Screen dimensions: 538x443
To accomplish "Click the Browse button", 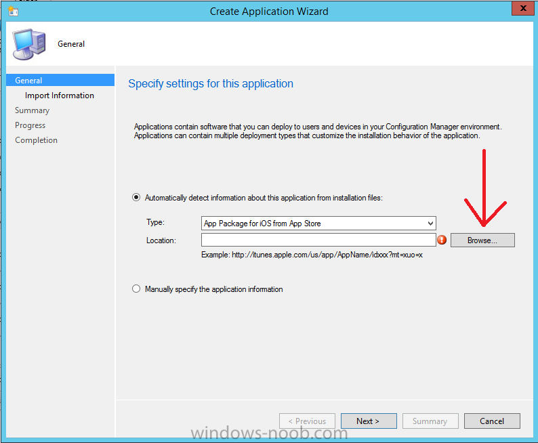I will 482,240.
